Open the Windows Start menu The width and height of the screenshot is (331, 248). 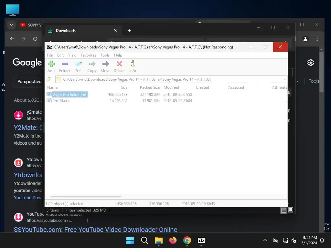(x=130, y=240)
